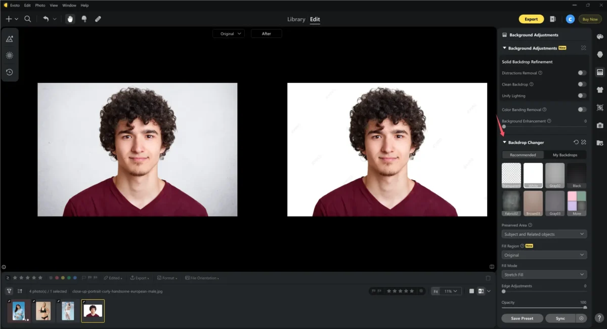Switch to the Library tab

[296, 19]
